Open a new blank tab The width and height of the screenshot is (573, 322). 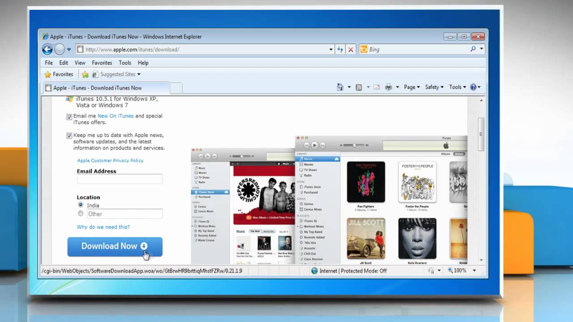pos(176,89)
